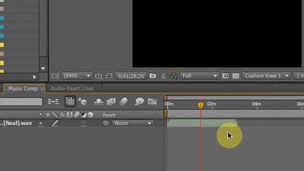Toggle the Hide Shy Layers icon
The image size is (304, 171).
pyautogui.click(x=98, y=101)
